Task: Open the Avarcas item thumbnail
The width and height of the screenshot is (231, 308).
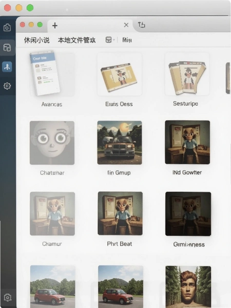Action: [52, 74]
